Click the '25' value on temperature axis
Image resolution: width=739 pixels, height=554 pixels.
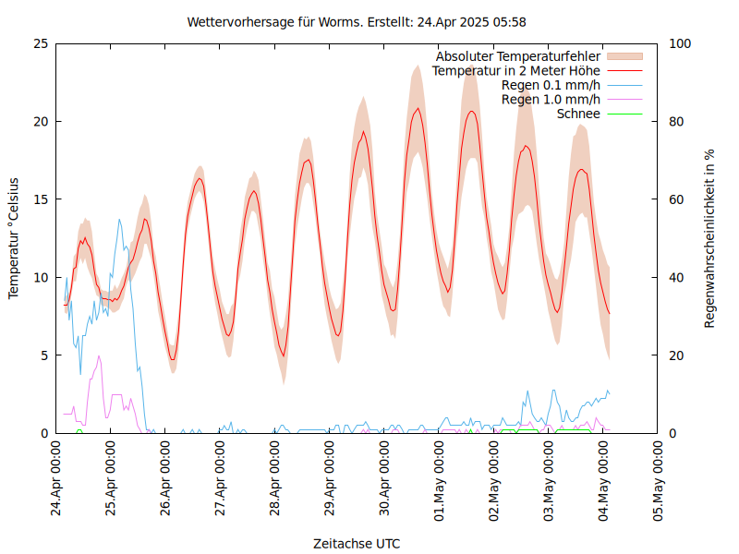(x=40, y=43)
